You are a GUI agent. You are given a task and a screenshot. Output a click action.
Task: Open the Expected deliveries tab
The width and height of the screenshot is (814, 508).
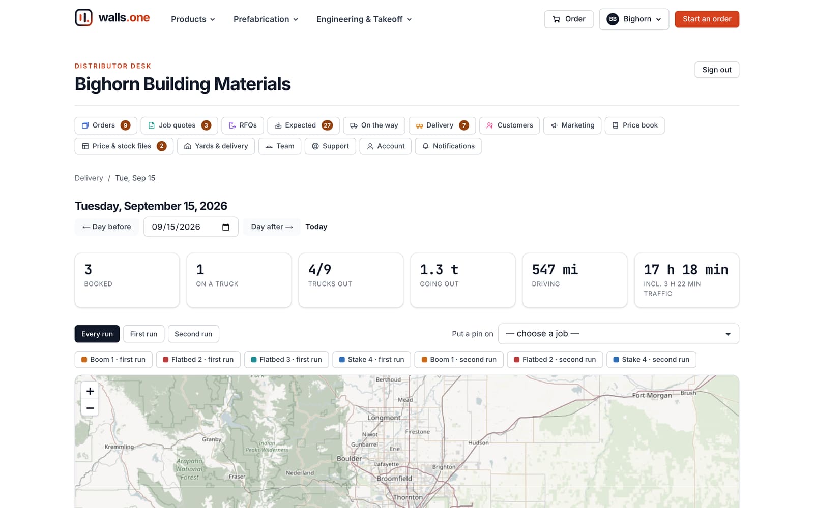[303, 125]
